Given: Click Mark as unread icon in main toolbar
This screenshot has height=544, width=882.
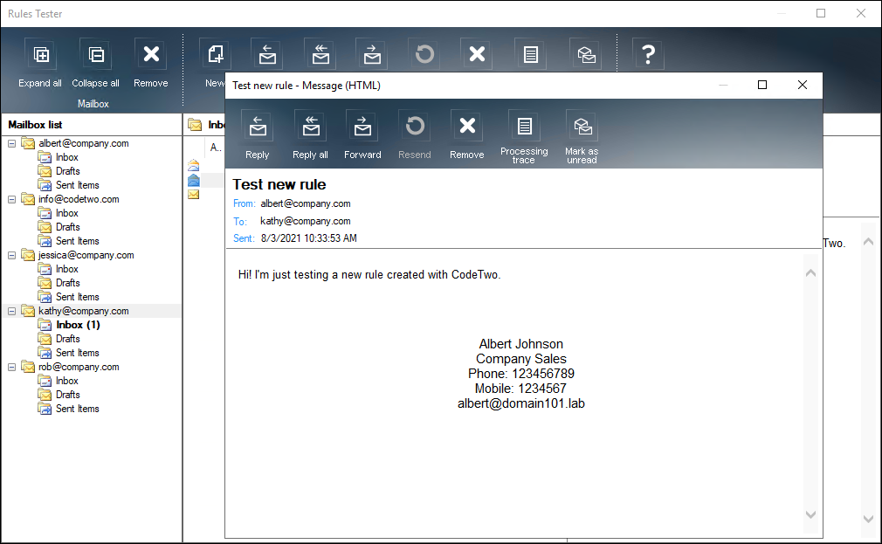Looking at the screenshot, I should pyautogui.click(x=586, y=54).
